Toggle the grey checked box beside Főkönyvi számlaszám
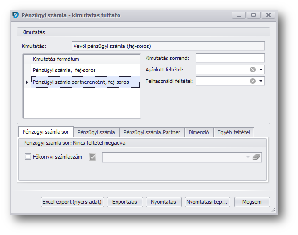This screenshot has height=235, width=298. (x=93, y=156)
